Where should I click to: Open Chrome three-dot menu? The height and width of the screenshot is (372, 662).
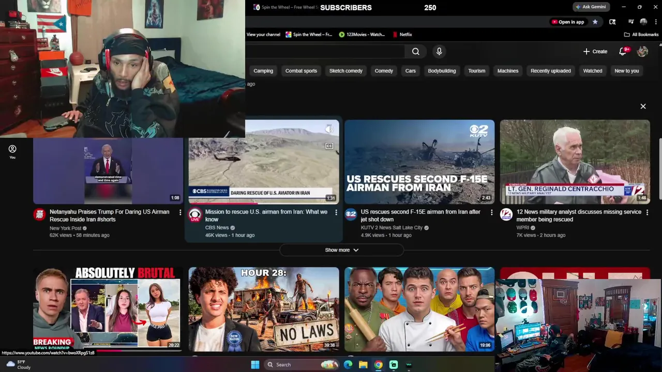(656, 22)
